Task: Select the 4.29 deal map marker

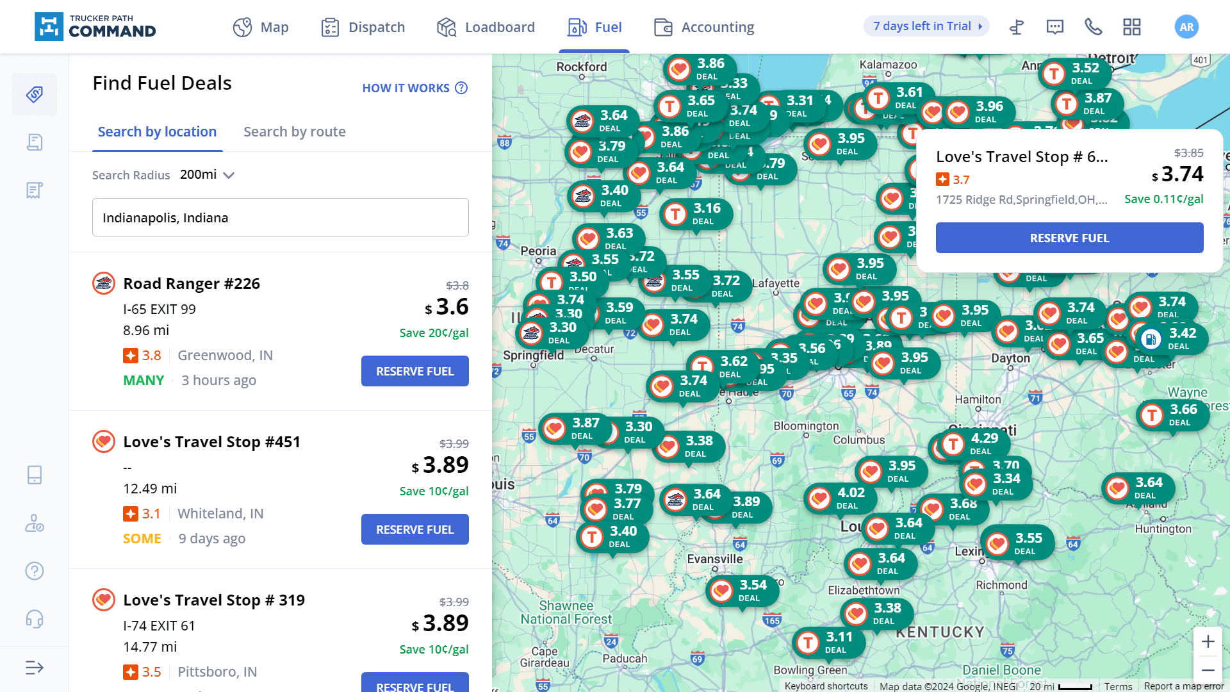Action: 974,444
